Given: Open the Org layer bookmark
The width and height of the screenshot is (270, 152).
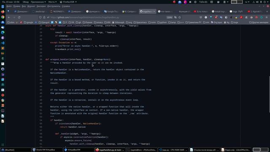Looking at the screenshot, I should coord(216,22).
